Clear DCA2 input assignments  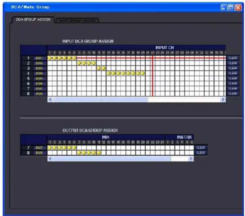click(x=233, y=63)
